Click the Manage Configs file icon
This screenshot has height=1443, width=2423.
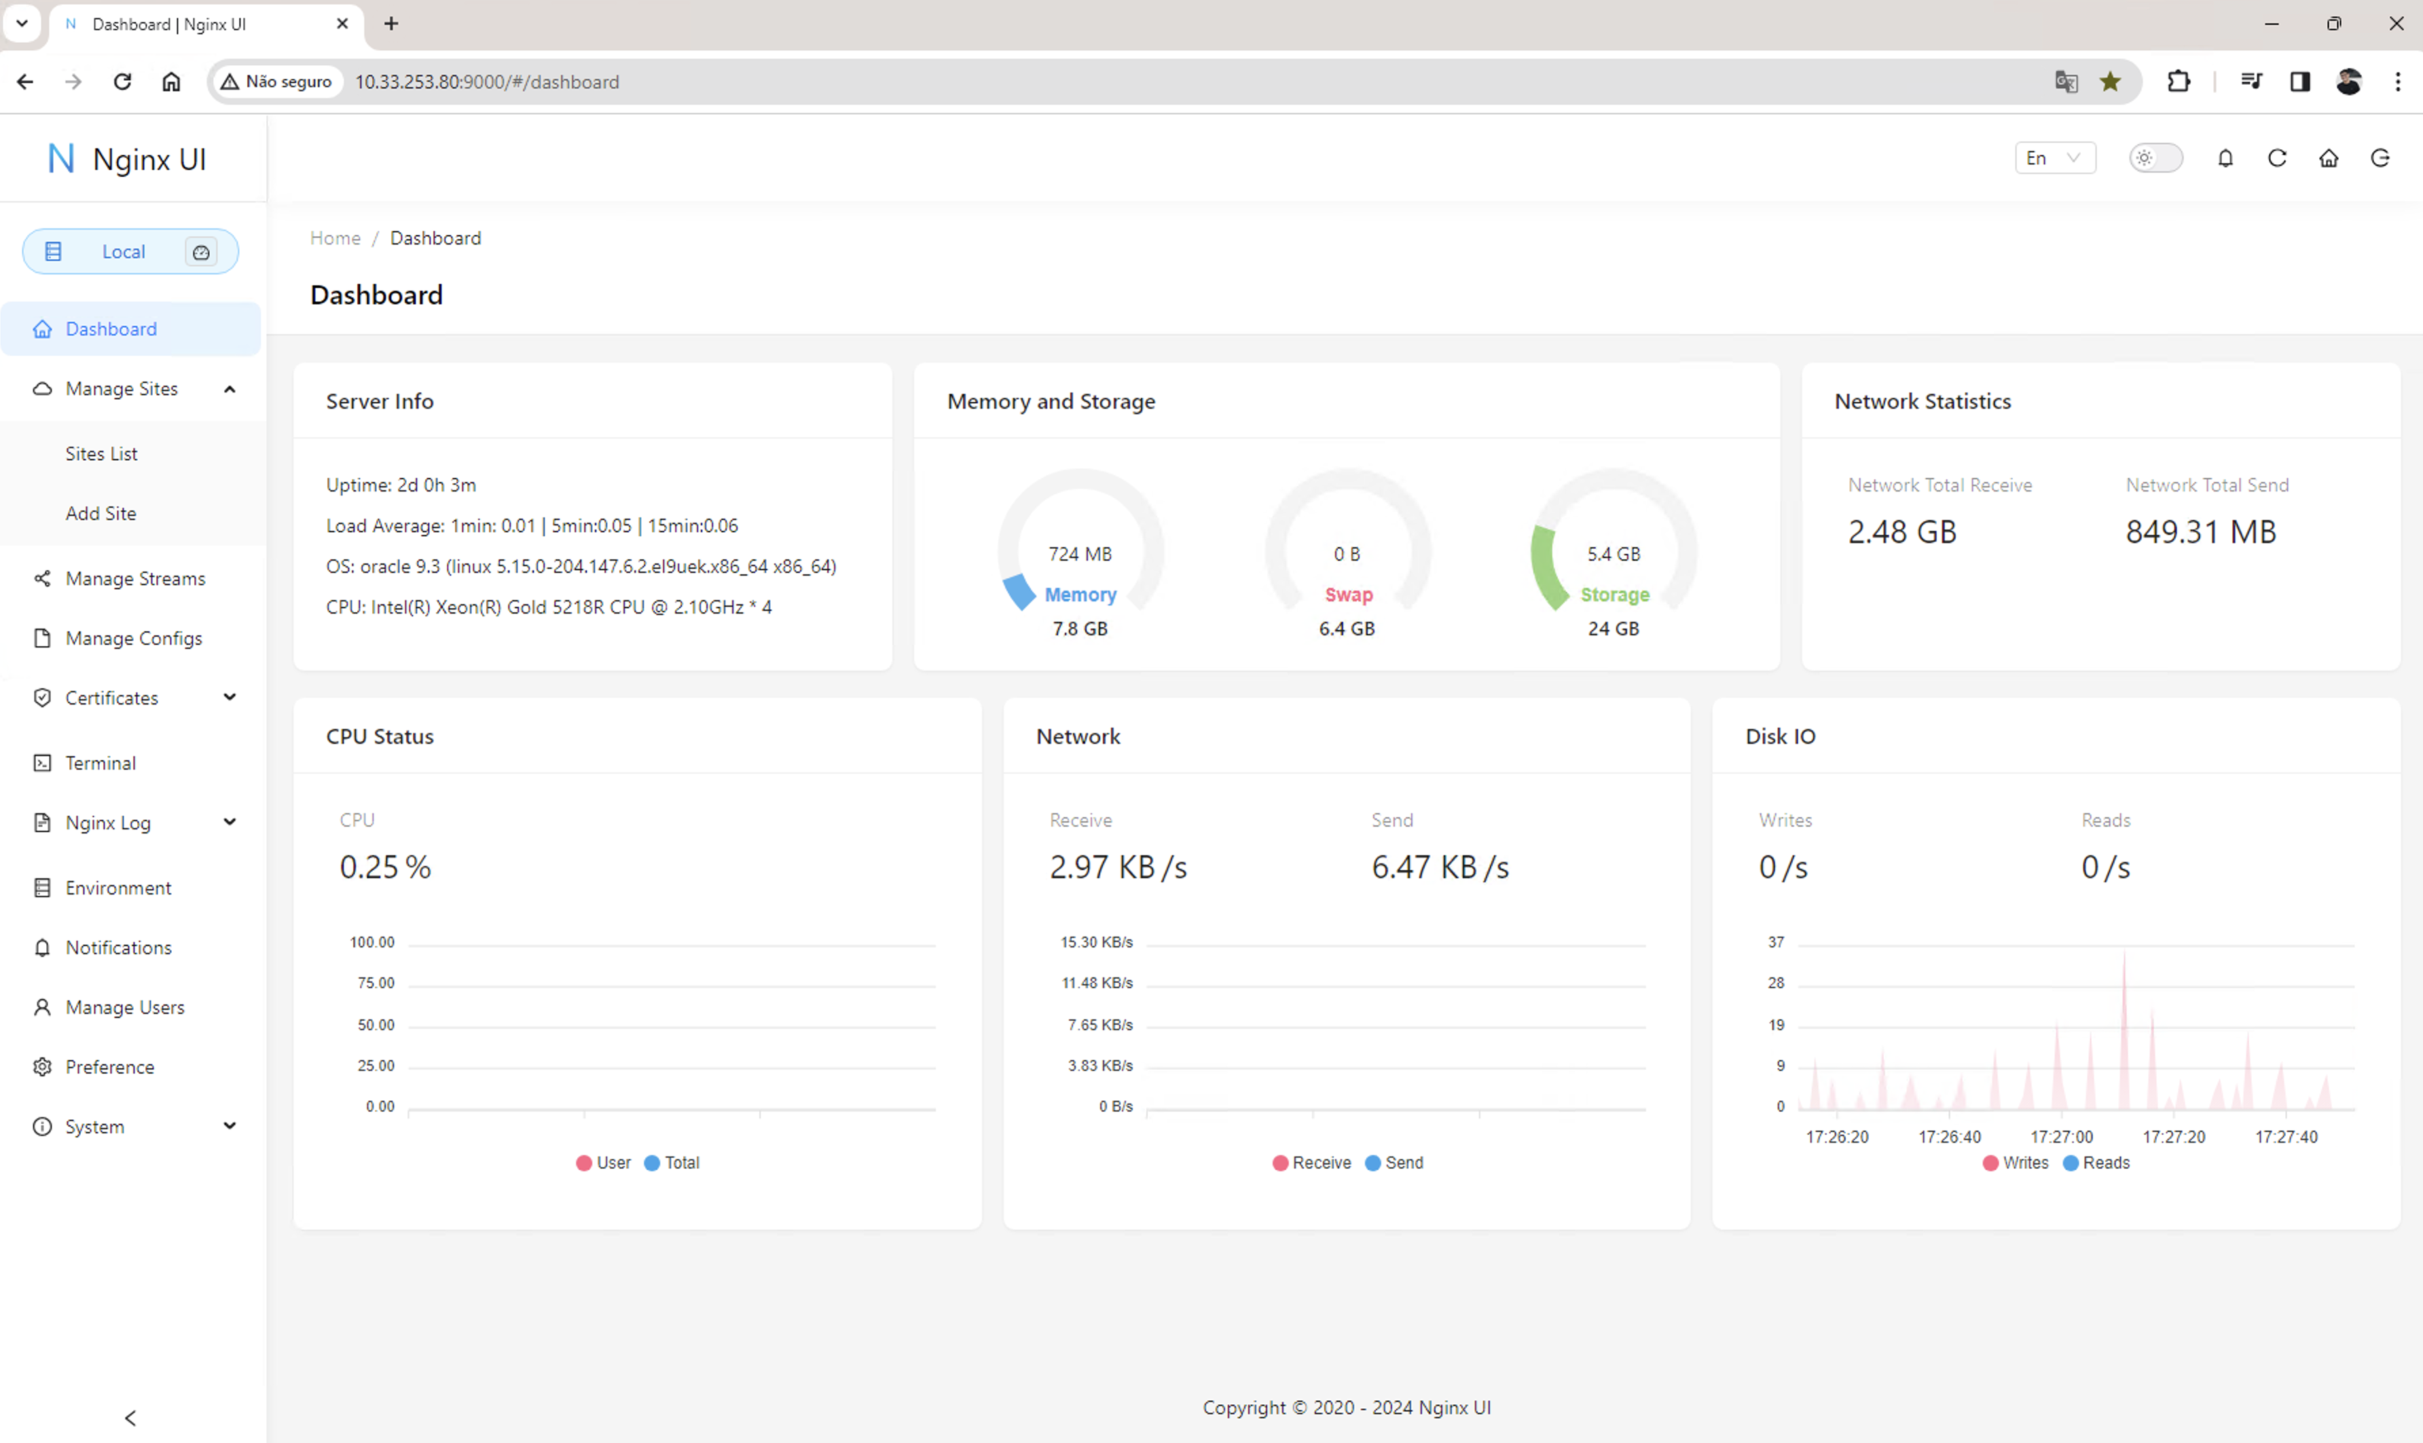coord(42,638)
